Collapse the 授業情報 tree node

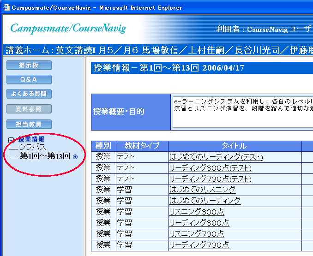[x=11, y=140]
